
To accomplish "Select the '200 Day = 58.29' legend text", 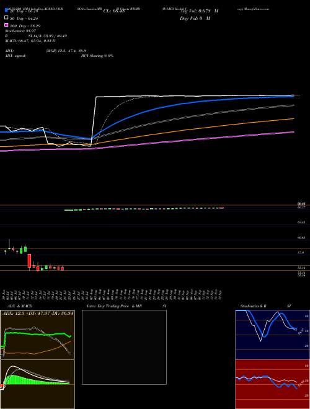I will (x=25, y=26).
